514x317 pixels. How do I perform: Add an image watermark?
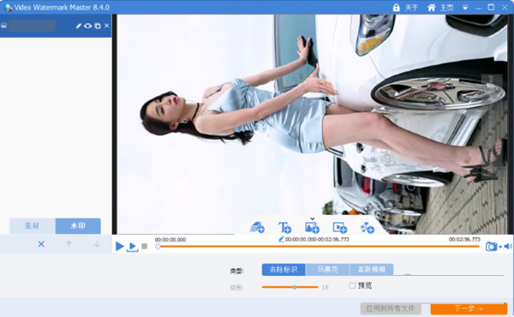312,227
